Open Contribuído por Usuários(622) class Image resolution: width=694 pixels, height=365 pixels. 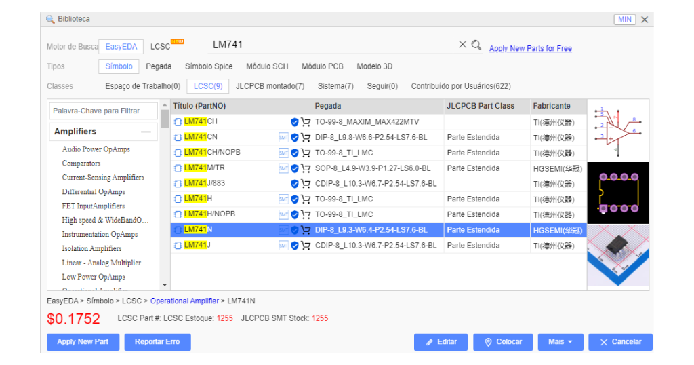[x=461, y=86]
